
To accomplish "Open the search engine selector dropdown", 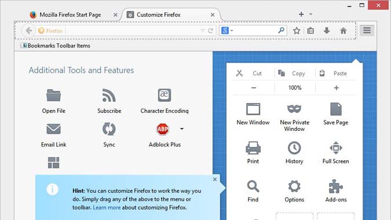I will click(228, 31).
